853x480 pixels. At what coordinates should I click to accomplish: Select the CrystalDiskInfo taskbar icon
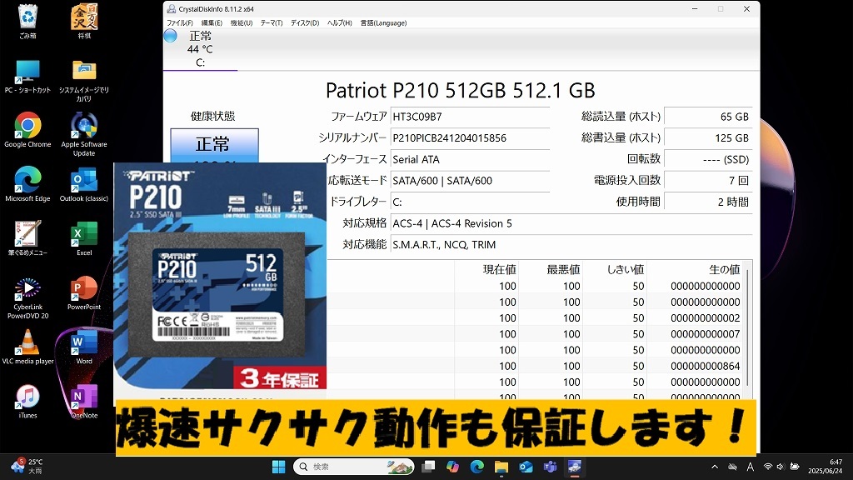[x=575, y=467]
